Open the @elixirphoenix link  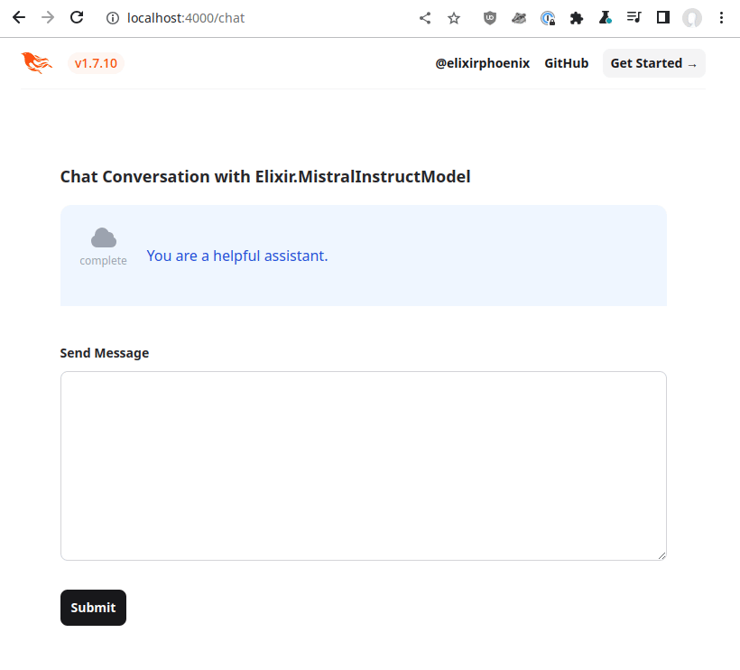tap(482, 63)
